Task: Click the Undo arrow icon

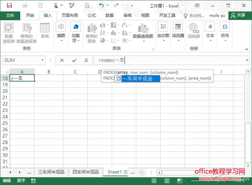Action: pyautogui.click(x=102, y=5)
